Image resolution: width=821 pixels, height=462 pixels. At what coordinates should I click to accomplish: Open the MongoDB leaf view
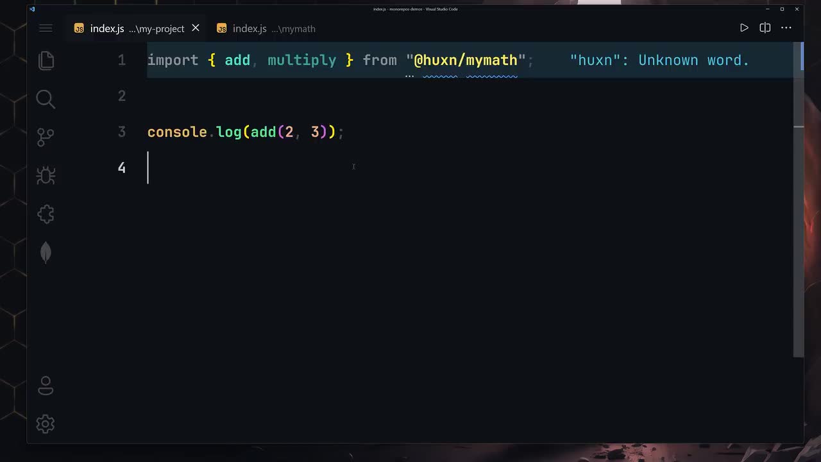click(x=46, y=252)
